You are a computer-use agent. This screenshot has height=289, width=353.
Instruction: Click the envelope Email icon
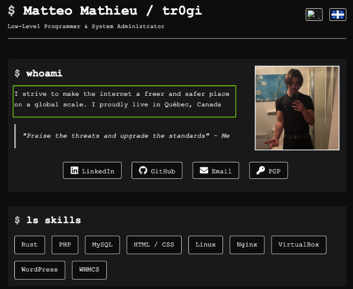[204, 171]
